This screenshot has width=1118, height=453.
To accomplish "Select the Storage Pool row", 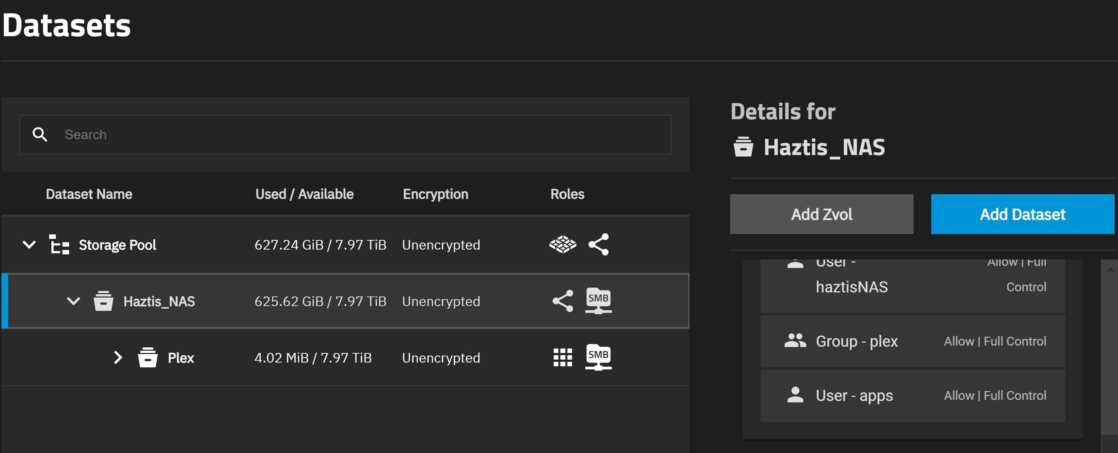I will (345, 244).
